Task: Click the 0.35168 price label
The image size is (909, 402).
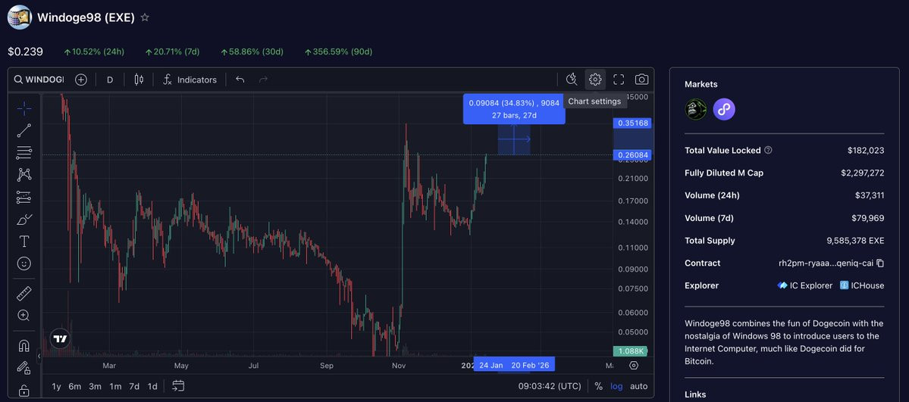Action: pos(632,123)
